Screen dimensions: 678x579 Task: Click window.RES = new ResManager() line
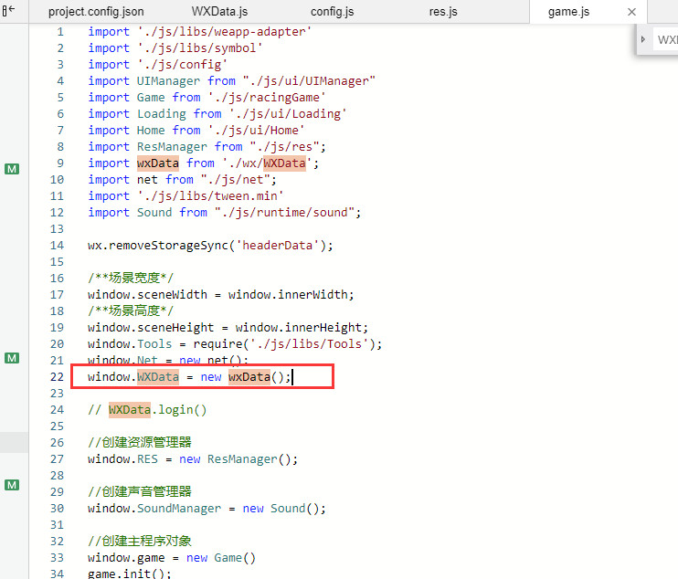coord(193,458)
